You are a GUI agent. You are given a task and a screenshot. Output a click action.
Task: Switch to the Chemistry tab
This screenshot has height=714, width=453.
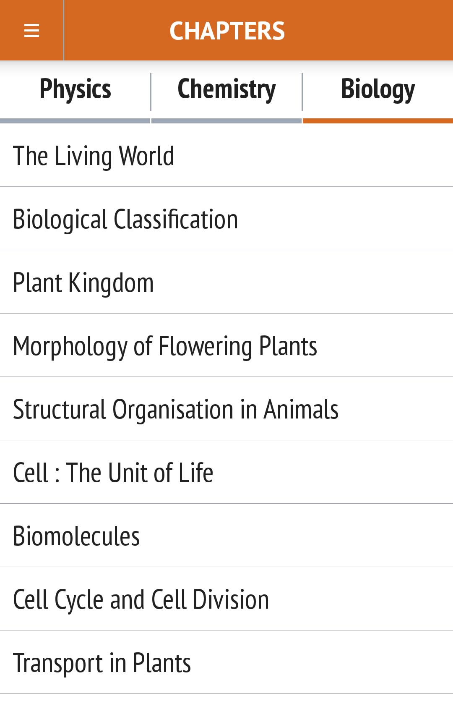(x=226, y=89)
